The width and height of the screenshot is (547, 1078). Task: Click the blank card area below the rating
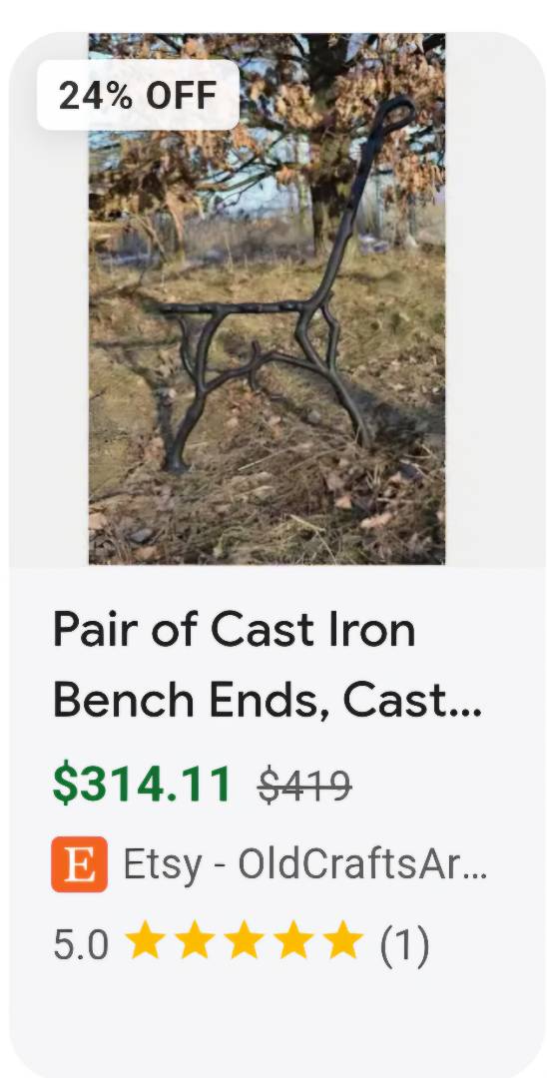pyautogui.click(x=274, y=1017)
